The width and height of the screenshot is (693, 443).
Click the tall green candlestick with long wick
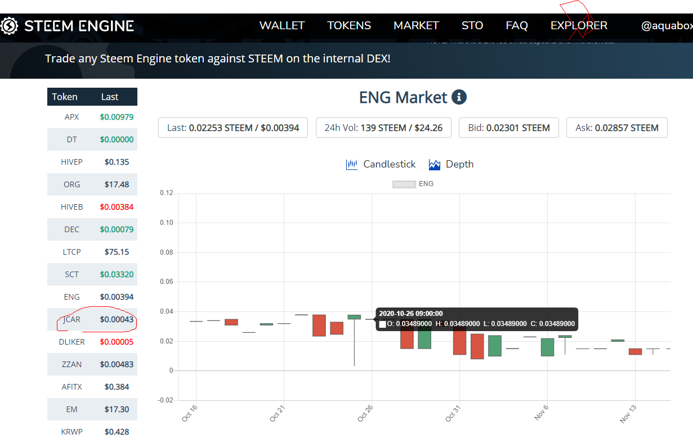tap(354, 340)
